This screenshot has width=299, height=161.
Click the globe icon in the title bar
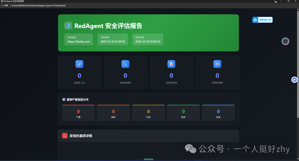pos(2,1)
